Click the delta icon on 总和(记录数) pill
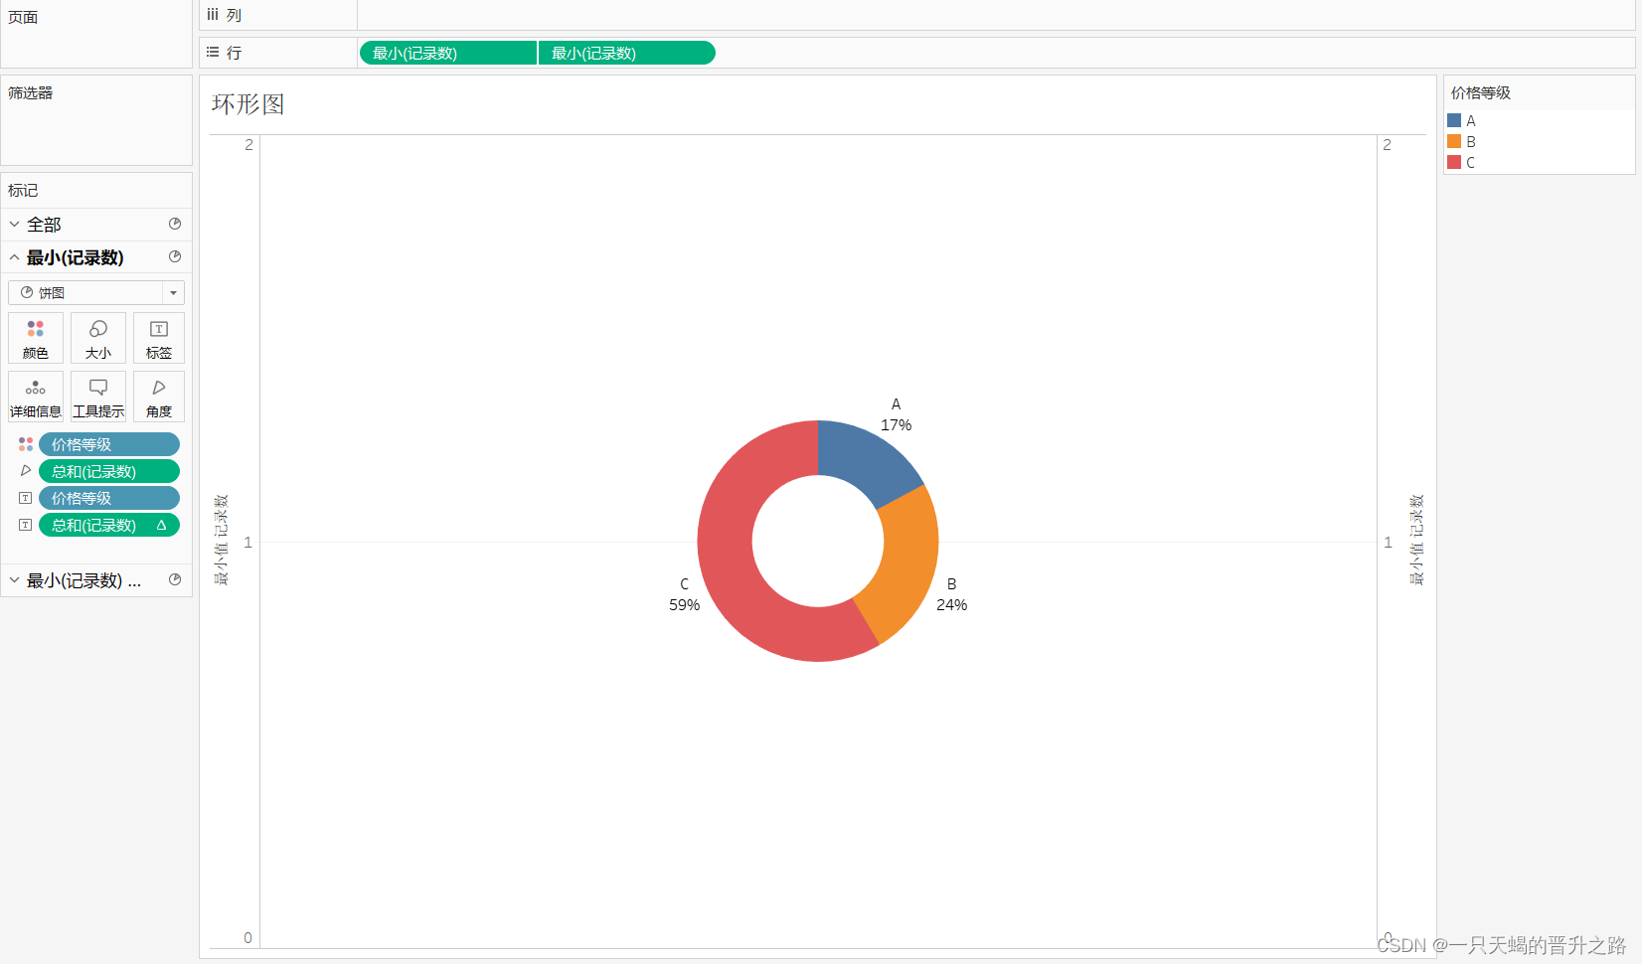Screen dimensions: 1642x964 pos(161,525)
